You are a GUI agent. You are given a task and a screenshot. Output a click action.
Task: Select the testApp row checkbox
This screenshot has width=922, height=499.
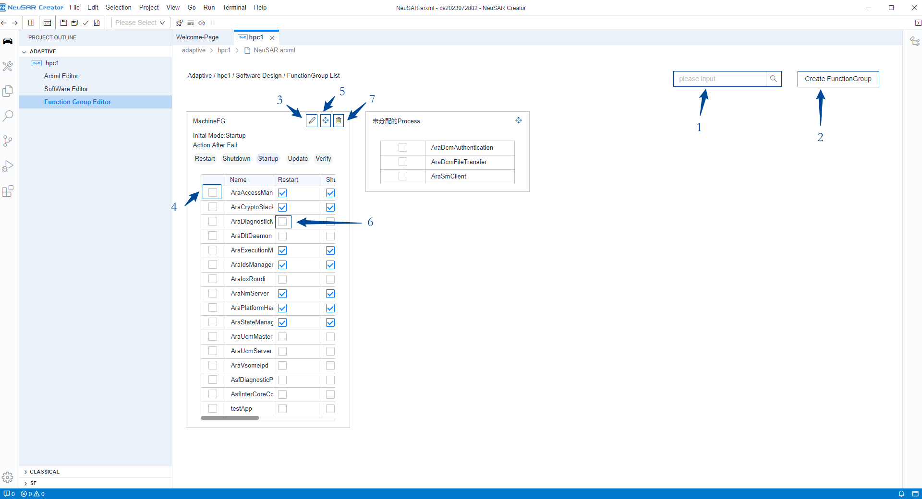click(x=213, y=408)
